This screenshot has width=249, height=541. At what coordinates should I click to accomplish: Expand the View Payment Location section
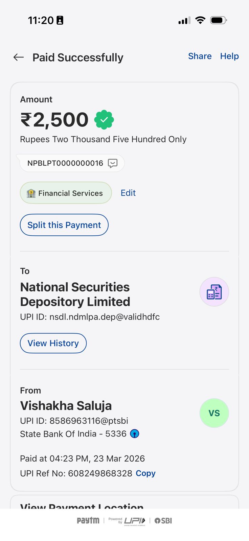click(x=82, y=505)
